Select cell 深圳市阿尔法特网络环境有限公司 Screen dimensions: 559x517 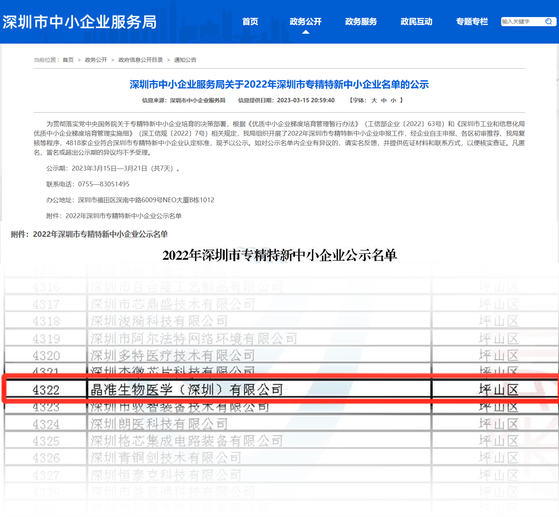coord(259,339)
